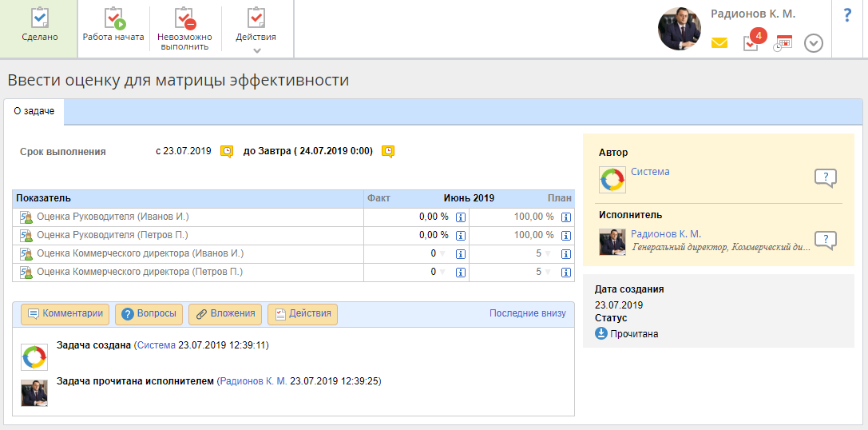Click the Радионов К. М. avatar photo
Image resolution: width=868 pixels, height=430 pixels.
pos(679,29)
